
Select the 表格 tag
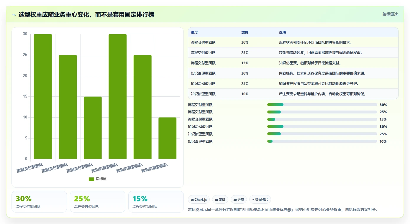[220, 200]
